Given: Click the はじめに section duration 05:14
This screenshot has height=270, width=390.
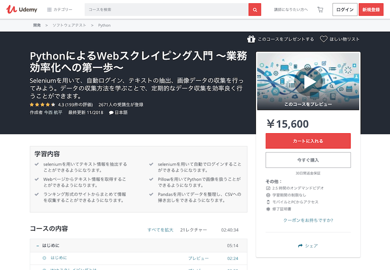Looking at the screenshot, I should coord(233,246).
